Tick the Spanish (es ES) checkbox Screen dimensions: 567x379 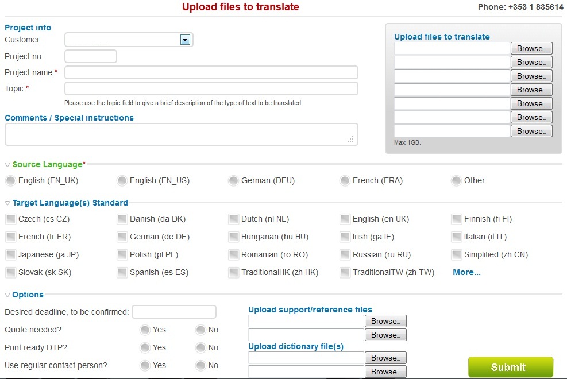(x=122, y=272)
